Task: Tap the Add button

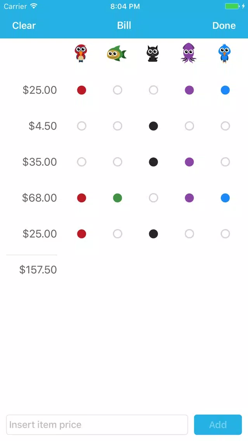Action: click(x=218, y=425)
